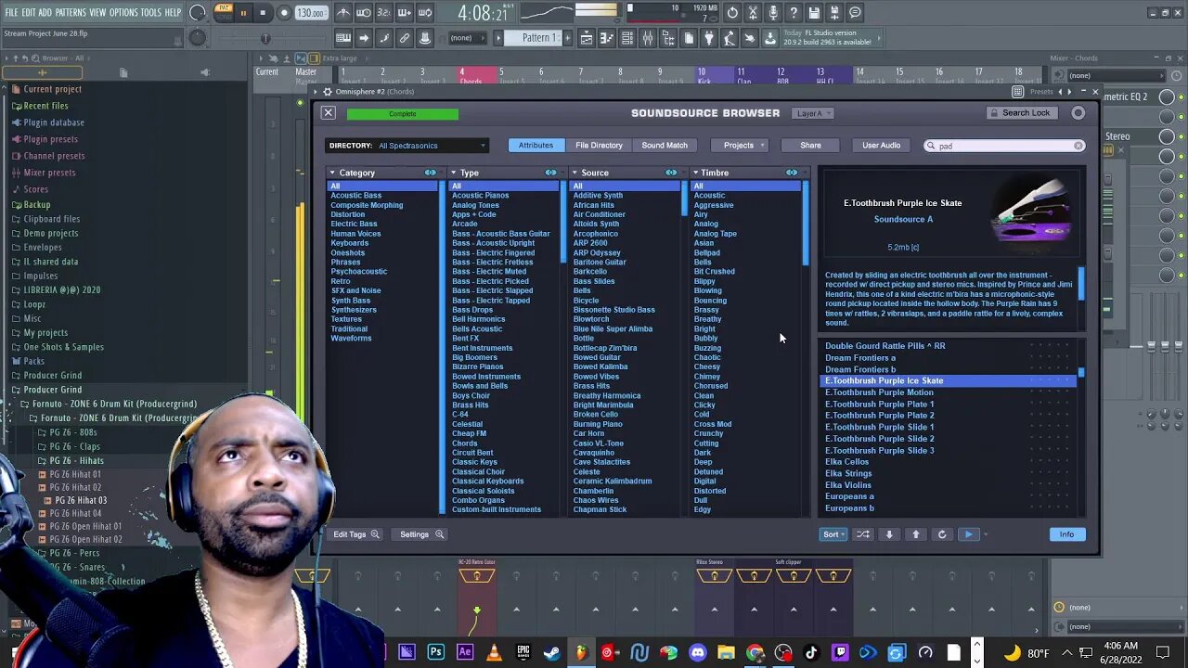1188x668 pixels.
Task: Toggle the Timbre column link icon
Action: pyautogui.click(x=792, y=173)
